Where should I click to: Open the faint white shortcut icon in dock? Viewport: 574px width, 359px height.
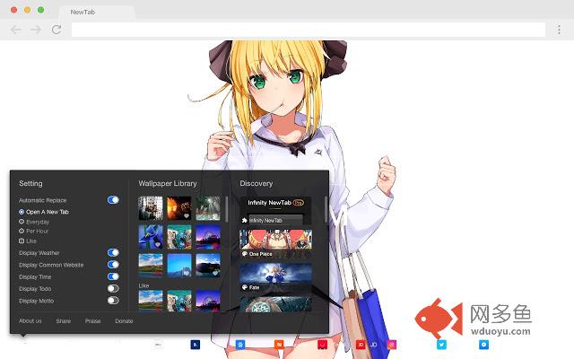[158, 345]
